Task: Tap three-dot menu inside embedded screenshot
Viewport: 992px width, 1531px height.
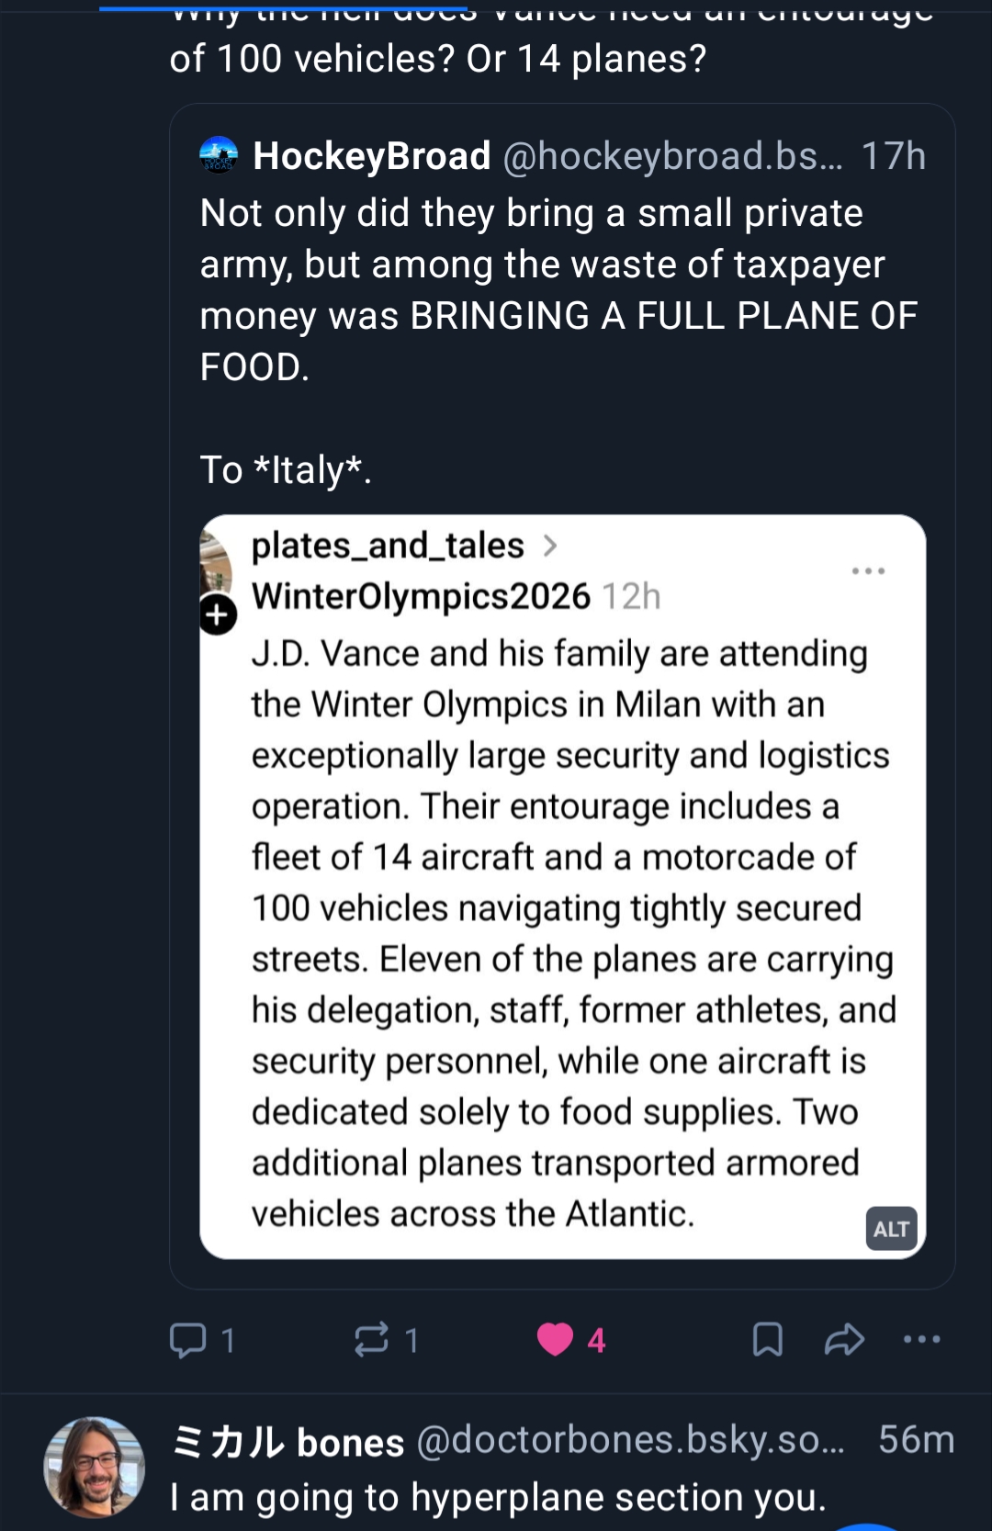Action: (868, 571)
